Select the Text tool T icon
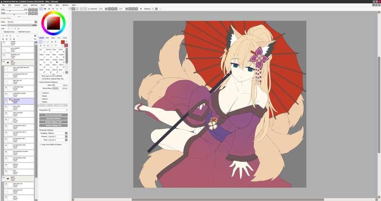The width and height of the screenshot is (381, 201). point(56,42)
